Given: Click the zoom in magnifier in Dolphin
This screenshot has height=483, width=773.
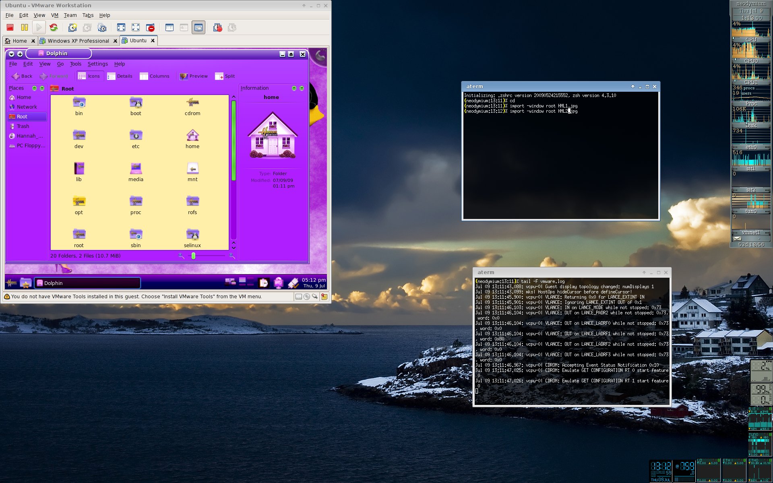Looking at the screenshot, I should click(232, 256).
